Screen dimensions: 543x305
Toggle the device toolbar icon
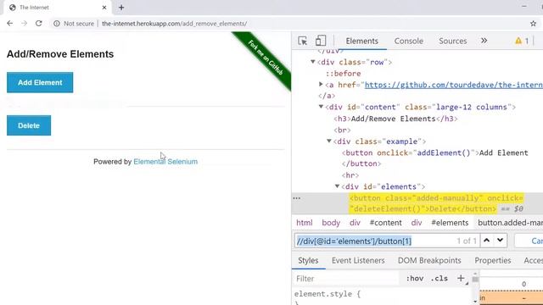[321, 41]
